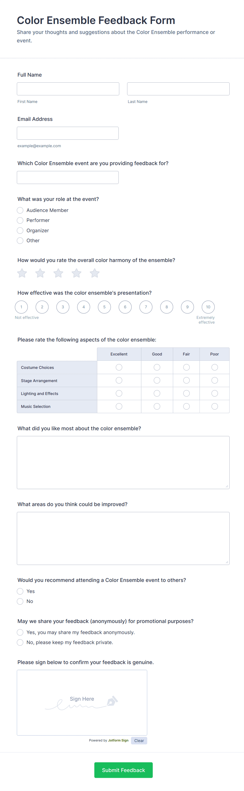Select the middle star for harmony rating
The image size is (244, 791).
[58, 273]
